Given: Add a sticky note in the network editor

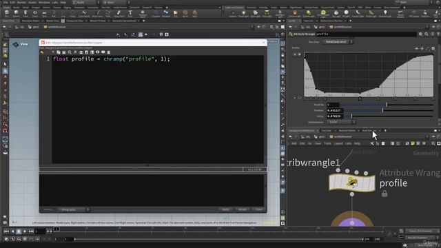Looking at the screenshot, I should pyautogui.click(x=413, y=143).
